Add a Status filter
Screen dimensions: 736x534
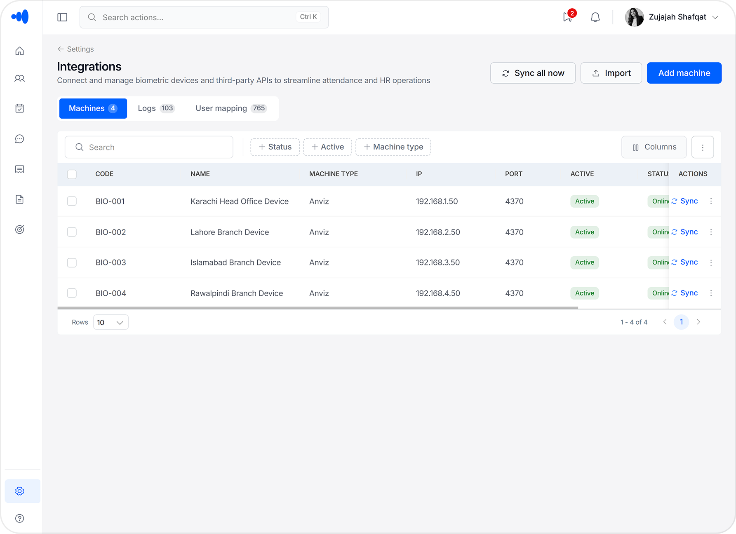point(275,147)
